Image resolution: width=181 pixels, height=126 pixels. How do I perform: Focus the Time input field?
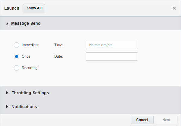pyautogui.click(x=111, y=45)
